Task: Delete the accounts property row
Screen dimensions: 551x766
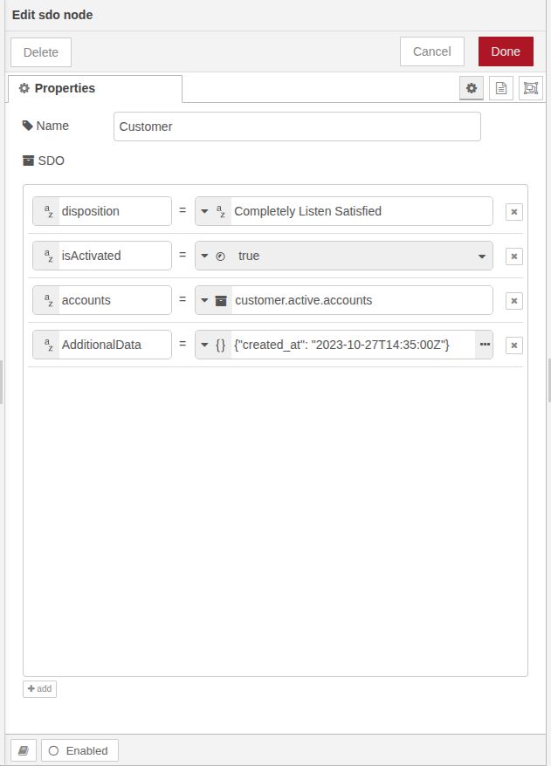Action: (514, 300)
